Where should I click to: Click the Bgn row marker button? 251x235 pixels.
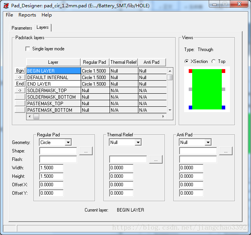[x=20, y=71]
